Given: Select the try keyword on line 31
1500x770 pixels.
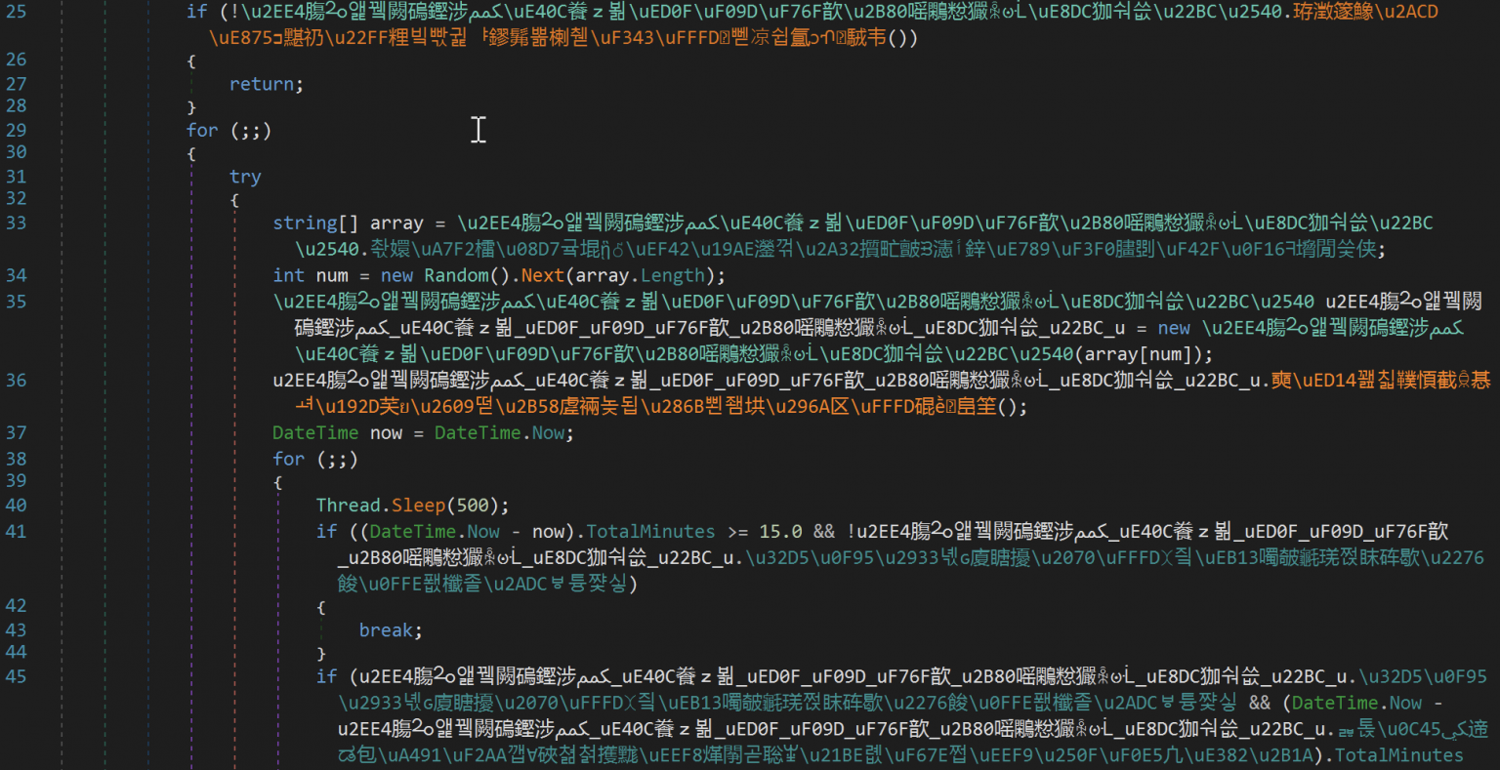Looking at the screenshot, I should pos(244,176).
